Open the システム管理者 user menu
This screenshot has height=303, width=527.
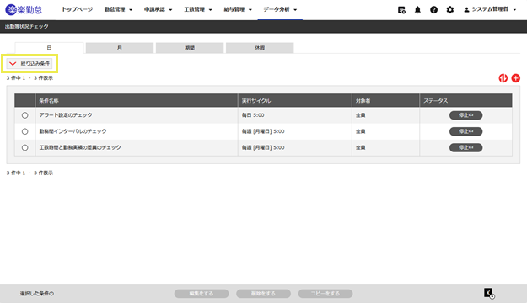coord(490,10)
